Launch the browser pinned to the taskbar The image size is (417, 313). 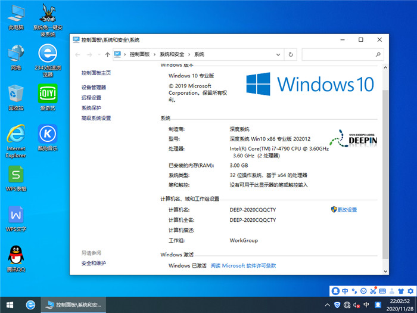[x=30, y=305]
